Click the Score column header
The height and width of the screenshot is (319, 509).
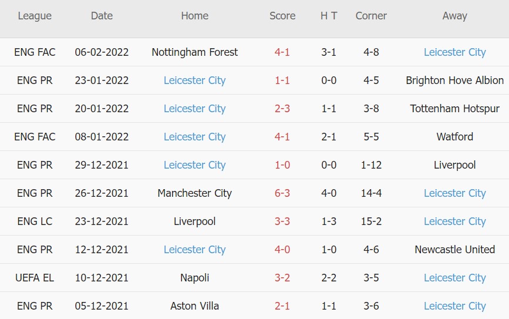coord(282,16)
